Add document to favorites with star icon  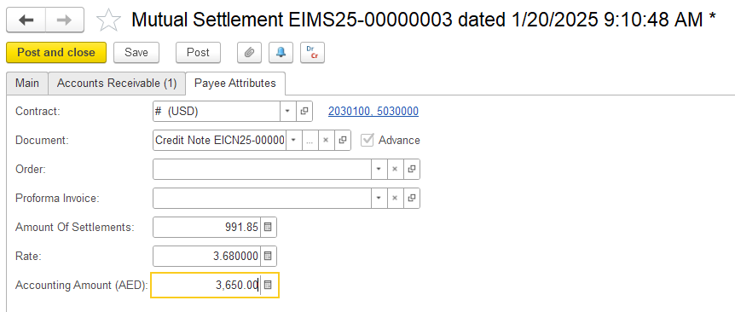tap(108, 20)
